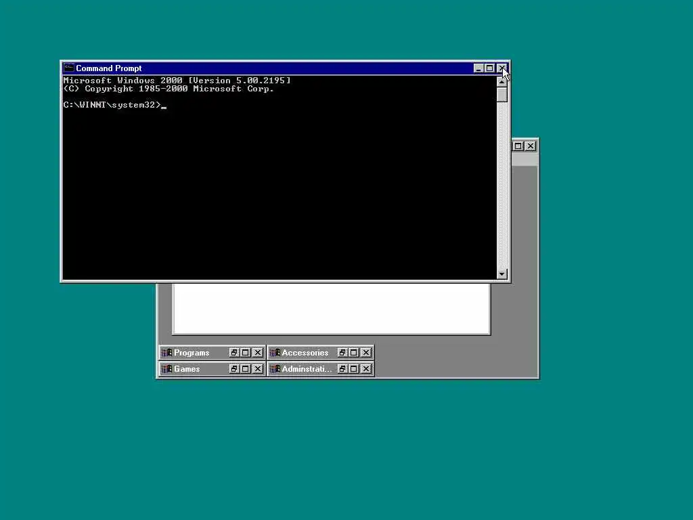Click the 'Microsoft Windows 2000 [Version 5.00.2195]' line
The width and height of the screenshot is (693, 520).
pos(177,81)
